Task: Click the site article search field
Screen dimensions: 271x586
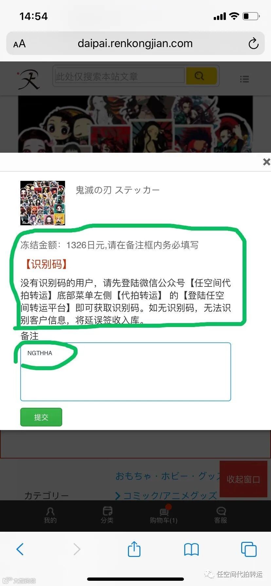Action: point(120,76)
